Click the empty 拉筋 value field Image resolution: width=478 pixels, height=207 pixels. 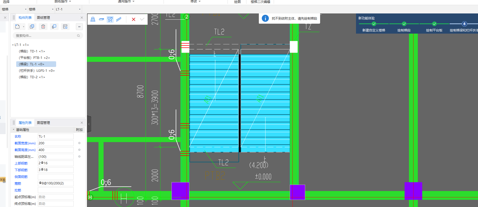(x=56, y=190)
